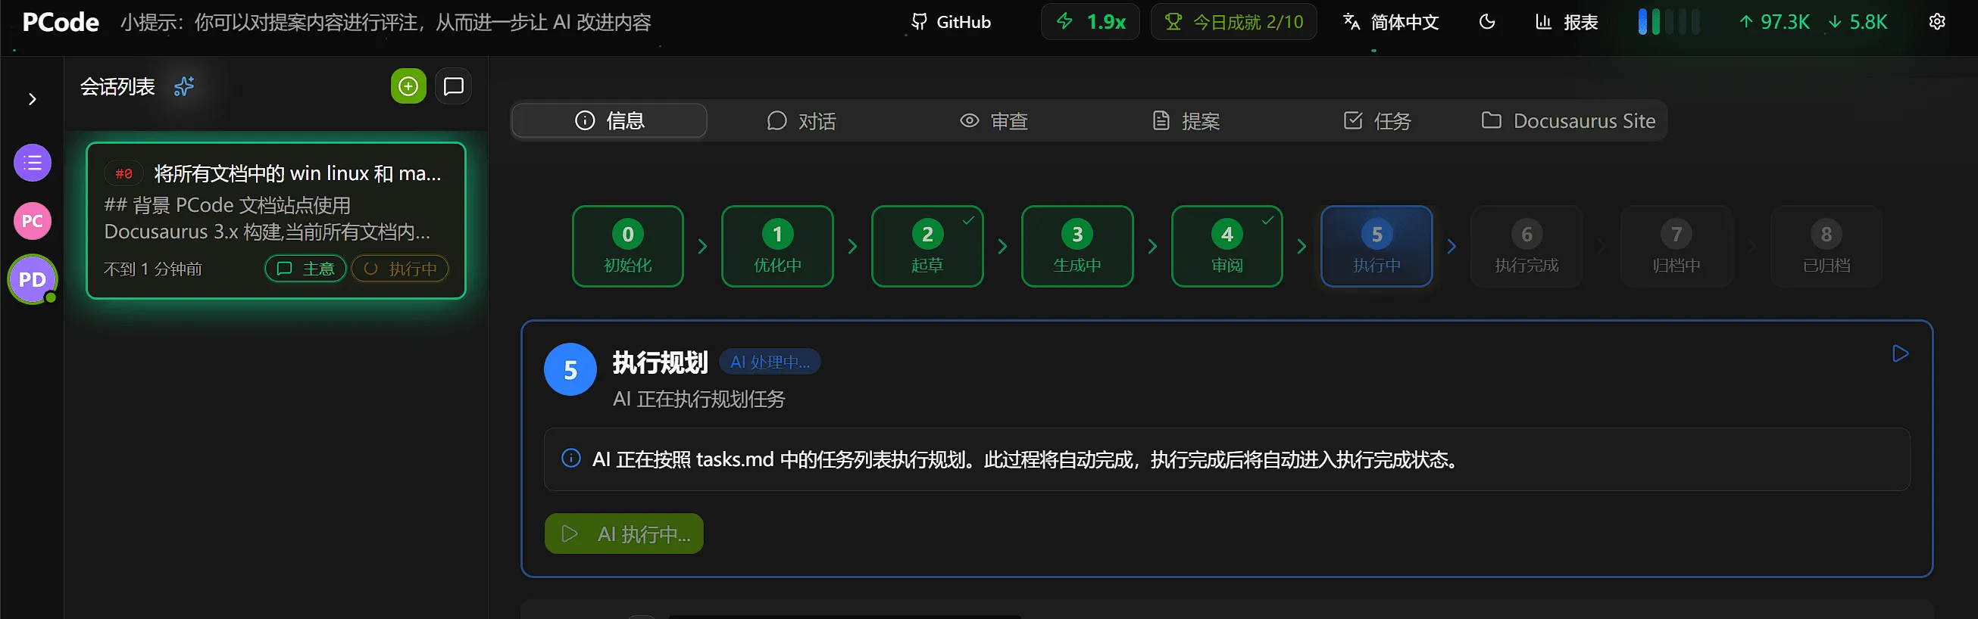Click the 1.9x speed indicator
This screenshot has height=619, width=1978.
coord(1090,22)
